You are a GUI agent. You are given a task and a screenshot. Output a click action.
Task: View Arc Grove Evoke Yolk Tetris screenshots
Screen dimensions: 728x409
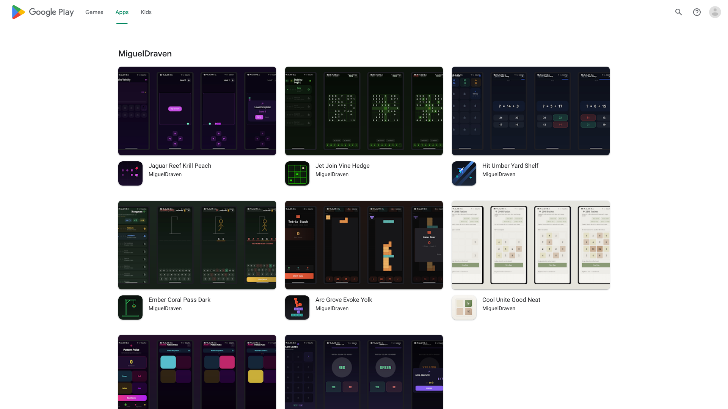[364, 245]
